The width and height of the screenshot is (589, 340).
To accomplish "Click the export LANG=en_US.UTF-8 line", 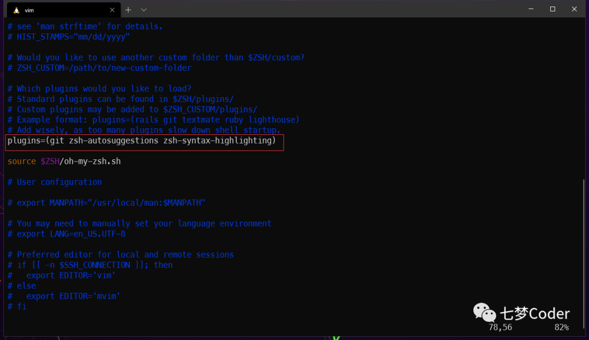I will [67, 234].
